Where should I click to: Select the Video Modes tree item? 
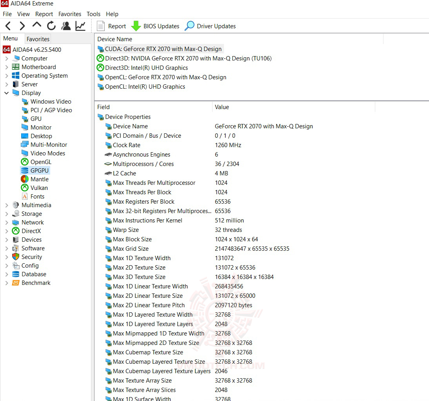(43, 153)
